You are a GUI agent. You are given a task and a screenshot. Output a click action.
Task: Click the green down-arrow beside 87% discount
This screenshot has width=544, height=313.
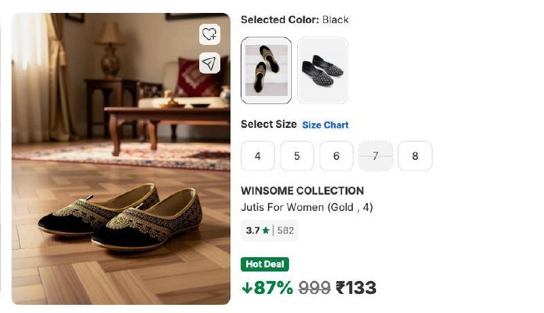pos(246,288)
